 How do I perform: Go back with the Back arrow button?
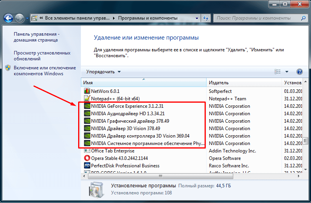click(x=9, y=18)
